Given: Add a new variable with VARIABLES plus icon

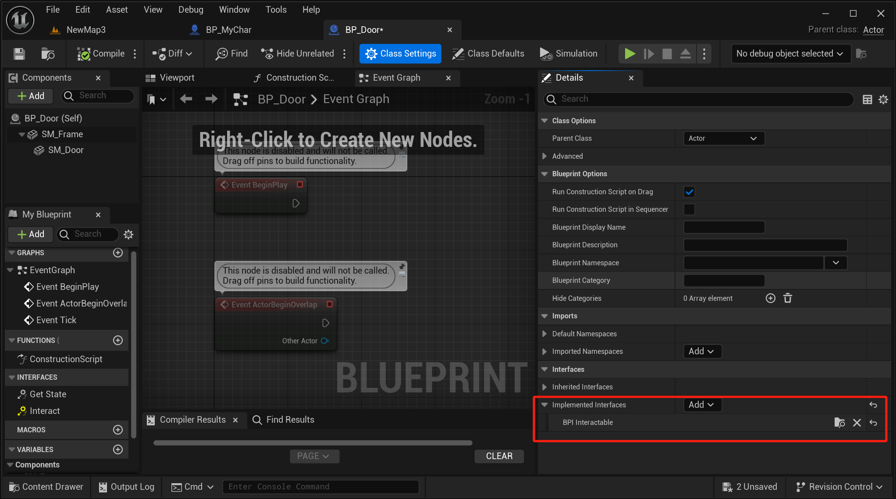Looking at the screenshot, I should [118, 449].
